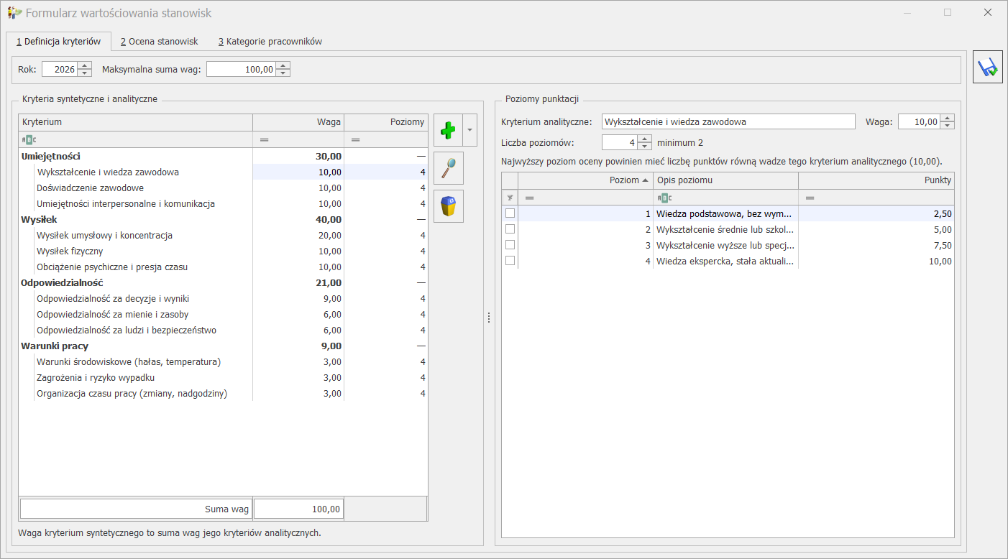Image resolution: width=1008 pixels, height=559 pixels.
Task: Click the Waga column equals filter icon
Action: coord(264,139)
